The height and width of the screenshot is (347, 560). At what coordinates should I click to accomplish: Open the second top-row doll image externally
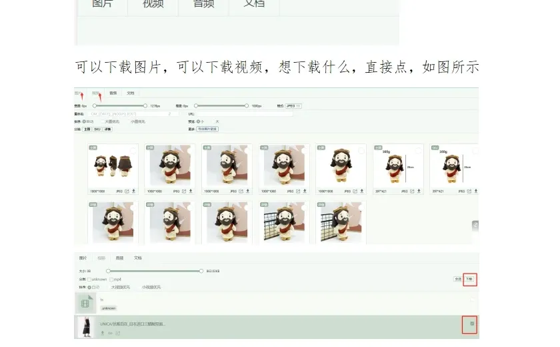[184, 192]
